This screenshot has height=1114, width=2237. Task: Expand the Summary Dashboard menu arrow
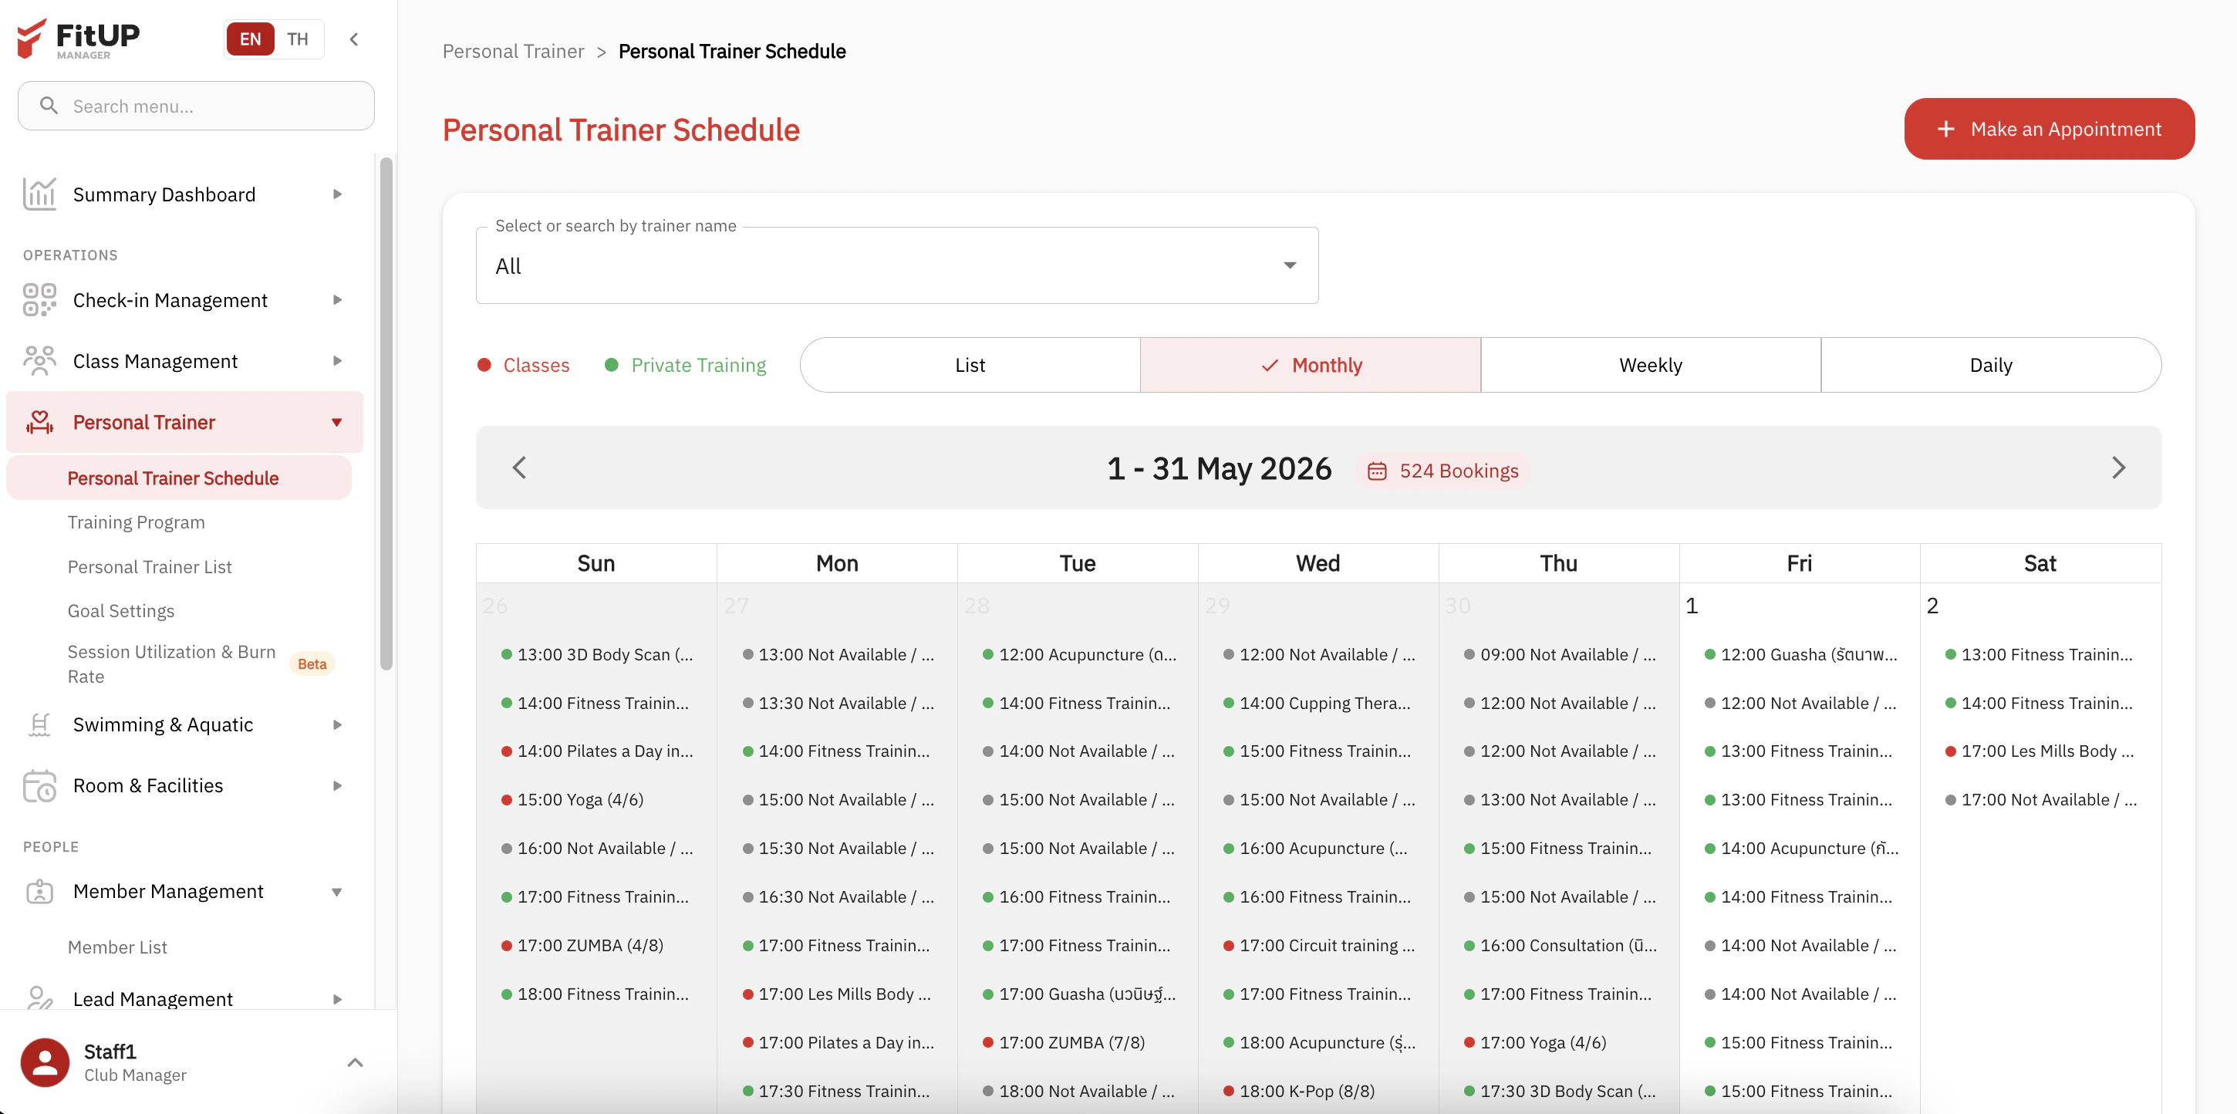point(338,194)
